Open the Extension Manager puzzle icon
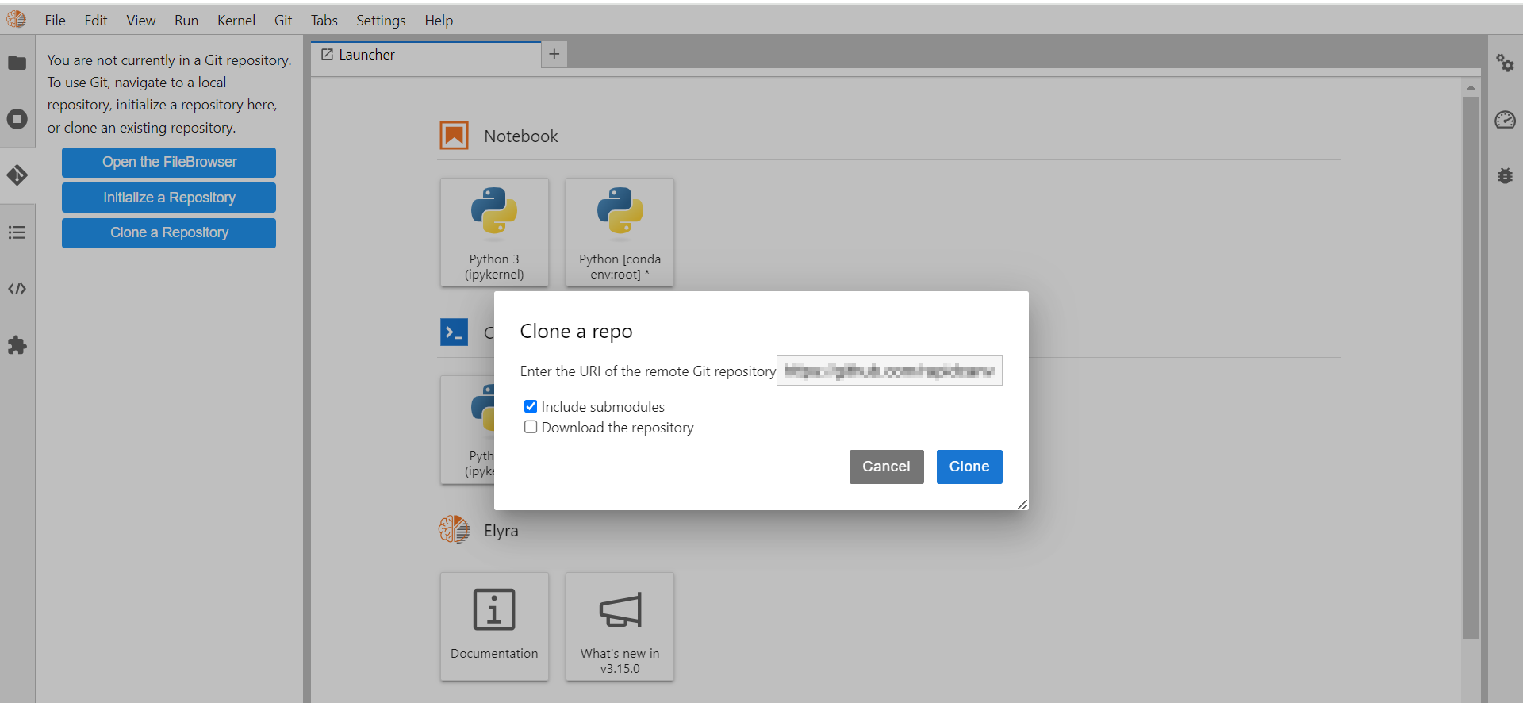1523x703 pixels. (x=17, y=345)
